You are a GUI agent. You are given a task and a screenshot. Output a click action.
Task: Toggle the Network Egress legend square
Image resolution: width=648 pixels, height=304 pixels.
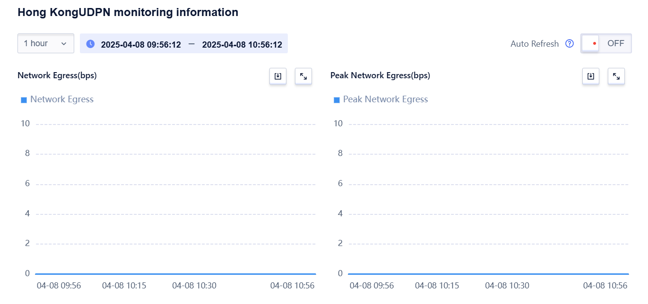pos(24,100)
